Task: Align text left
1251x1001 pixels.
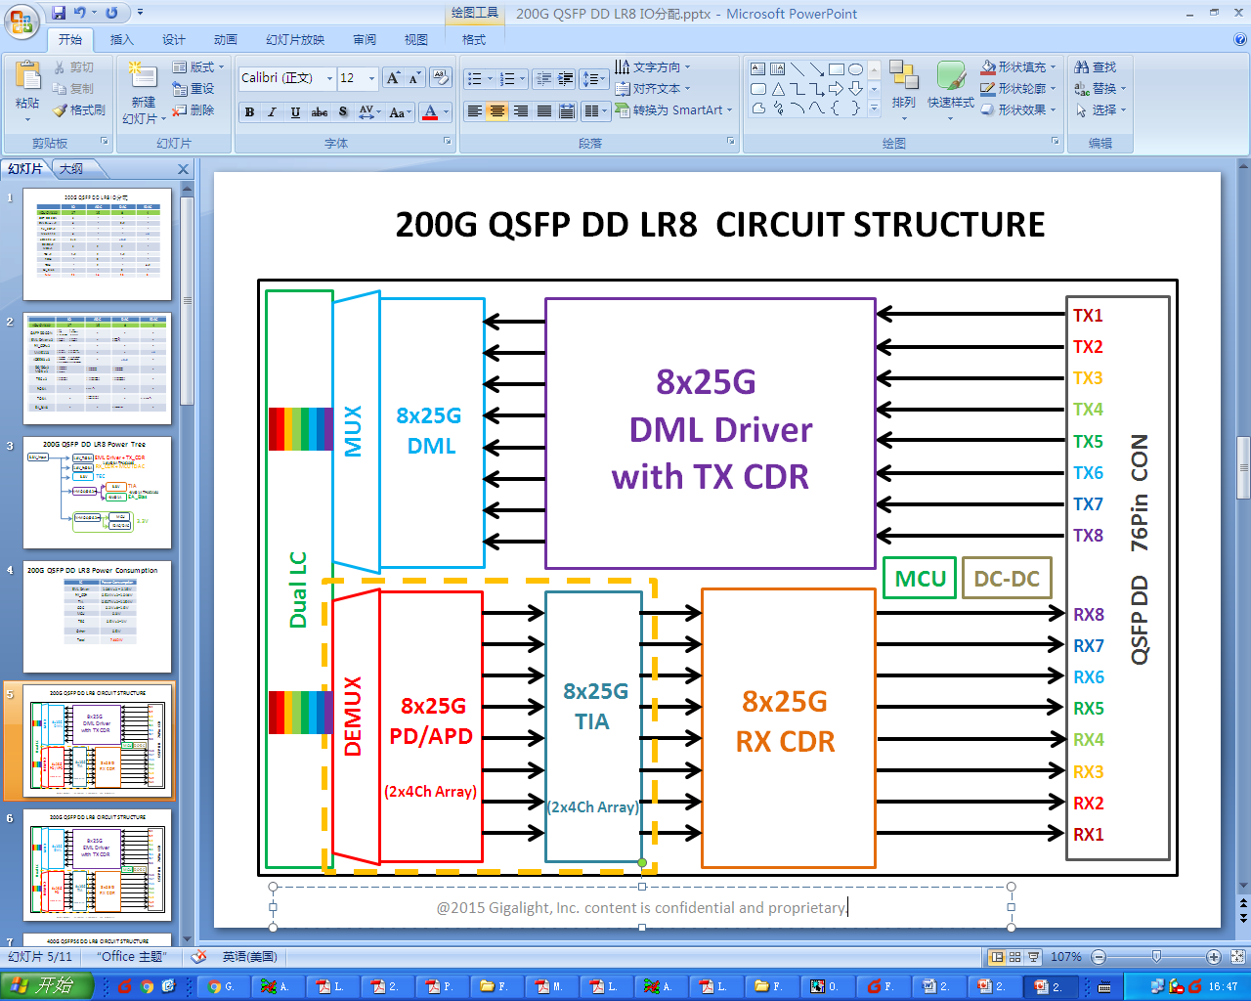Action: point(474,111)
